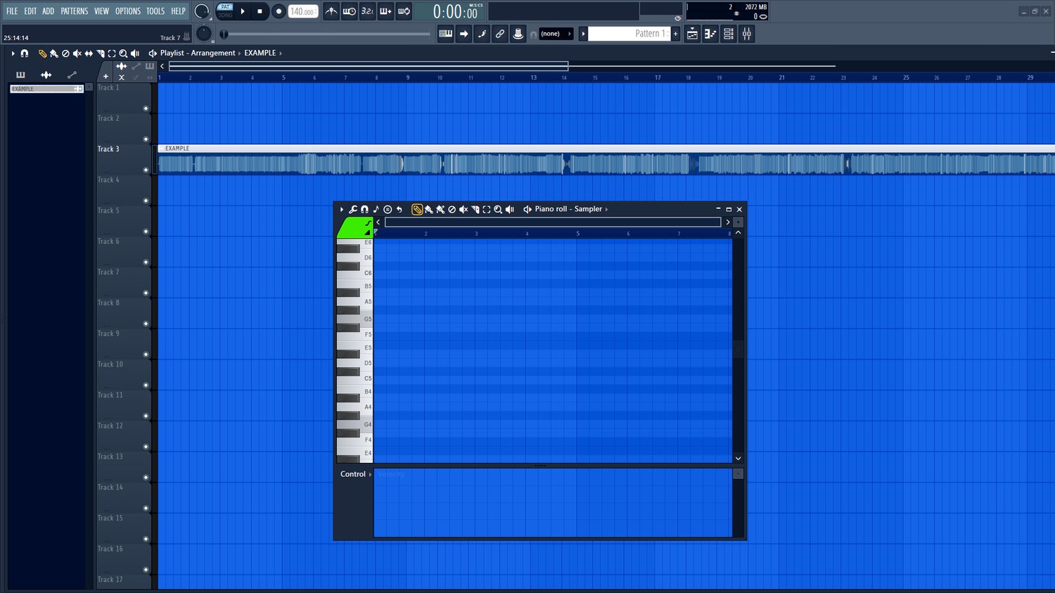The image size is (1055, 593).
Task: Toggle mute switch for Track 3
Action: (x=146, y=170)
